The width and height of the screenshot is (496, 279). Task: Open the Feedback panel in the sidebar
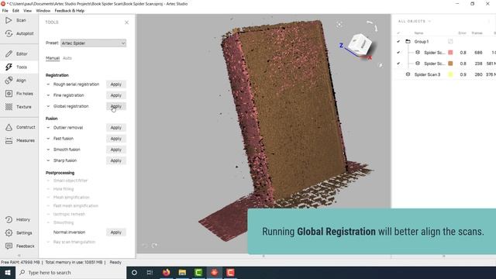click(19, 246)
